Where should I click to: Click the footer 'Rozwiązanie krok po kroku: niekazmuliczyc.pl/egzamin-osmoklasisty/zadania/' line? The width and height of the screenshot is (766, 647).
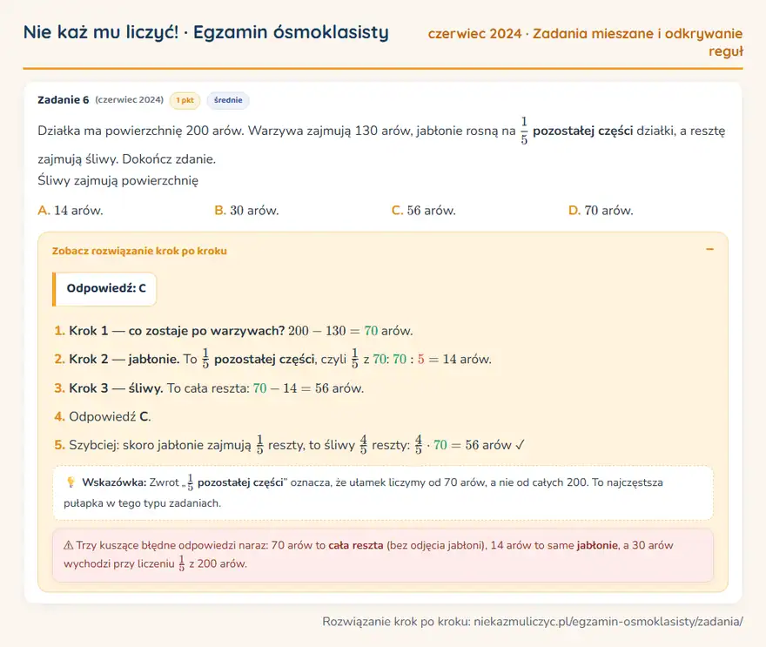click(x=533, y=622)
